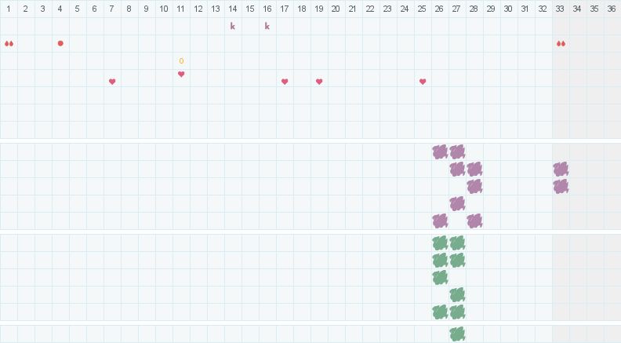This screenshot has width=621, height=343.
Task: Click the day 22 column header
Action: pyautogui.click(x=371, y=9)
